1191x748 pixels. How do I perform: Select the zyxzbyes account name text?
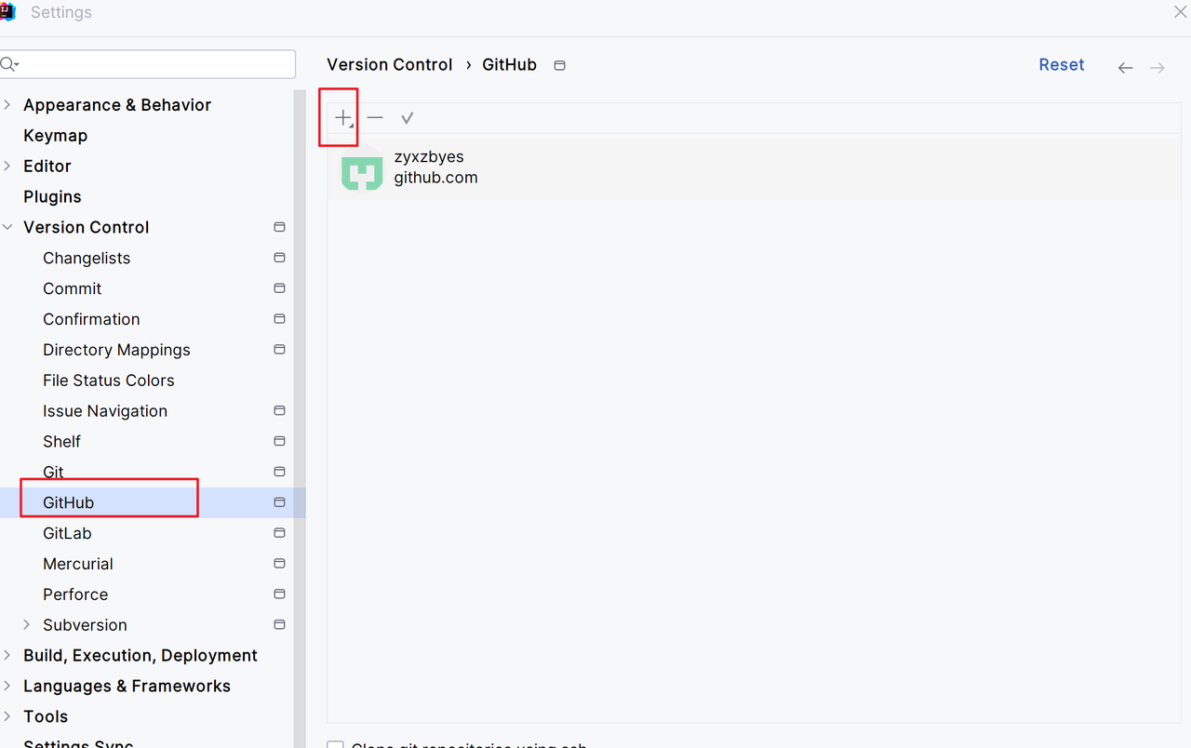click(429, 157)
